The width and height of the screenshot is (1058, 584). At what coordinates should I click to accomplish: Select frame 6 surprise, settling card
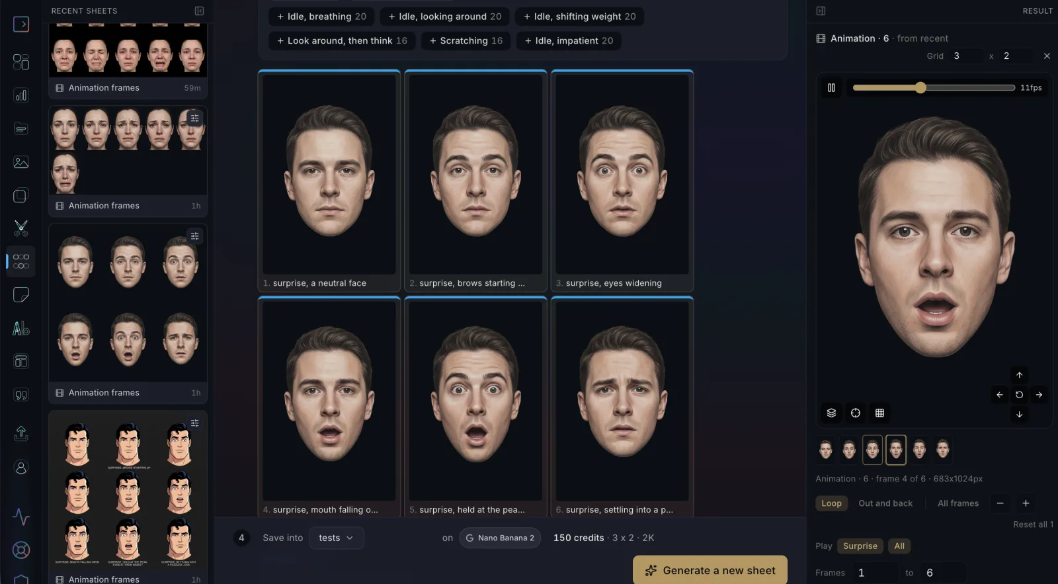[622, 407]
